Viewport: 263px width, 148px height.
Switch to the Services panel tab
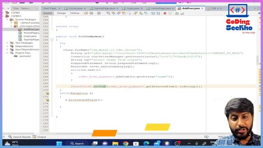point(26,8)
